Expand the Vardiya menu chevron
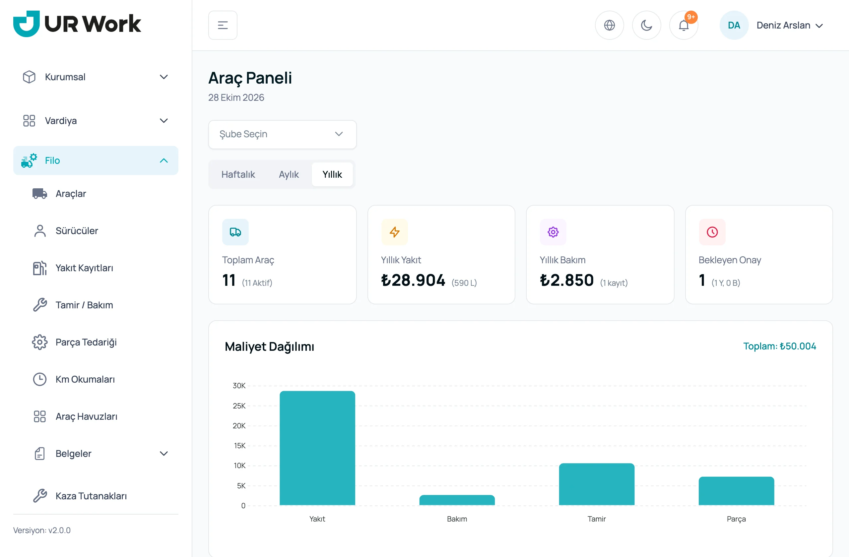The image size is (849, 557). (x=164, y=121)
